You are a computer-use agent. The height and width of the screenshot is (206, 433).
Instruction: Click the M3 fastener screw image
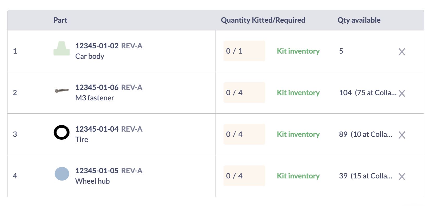point(62,91)
